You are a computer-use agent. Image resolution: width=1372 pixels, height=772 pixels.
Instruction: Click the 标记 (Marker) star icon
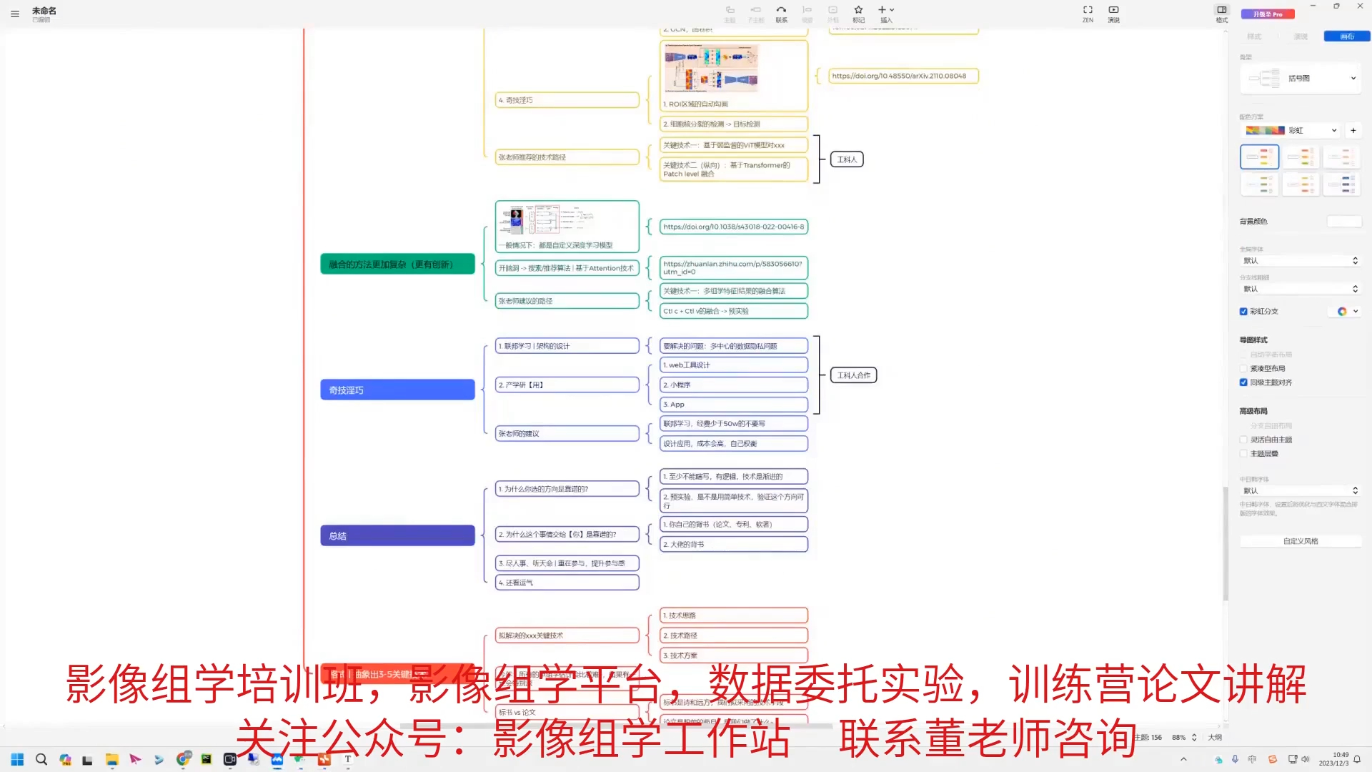point(858,14)
